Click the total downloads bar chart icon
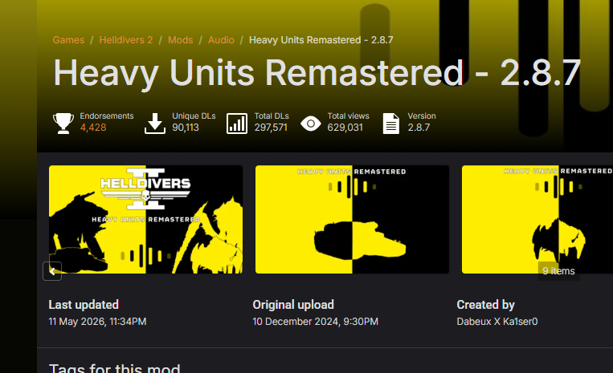 coord(237,124)
